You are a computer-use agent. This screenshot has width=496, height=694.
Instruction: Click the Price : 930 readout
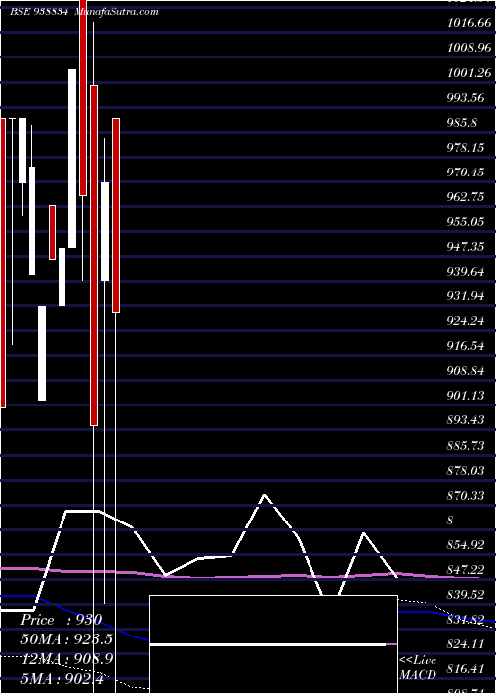coord(62,620)
